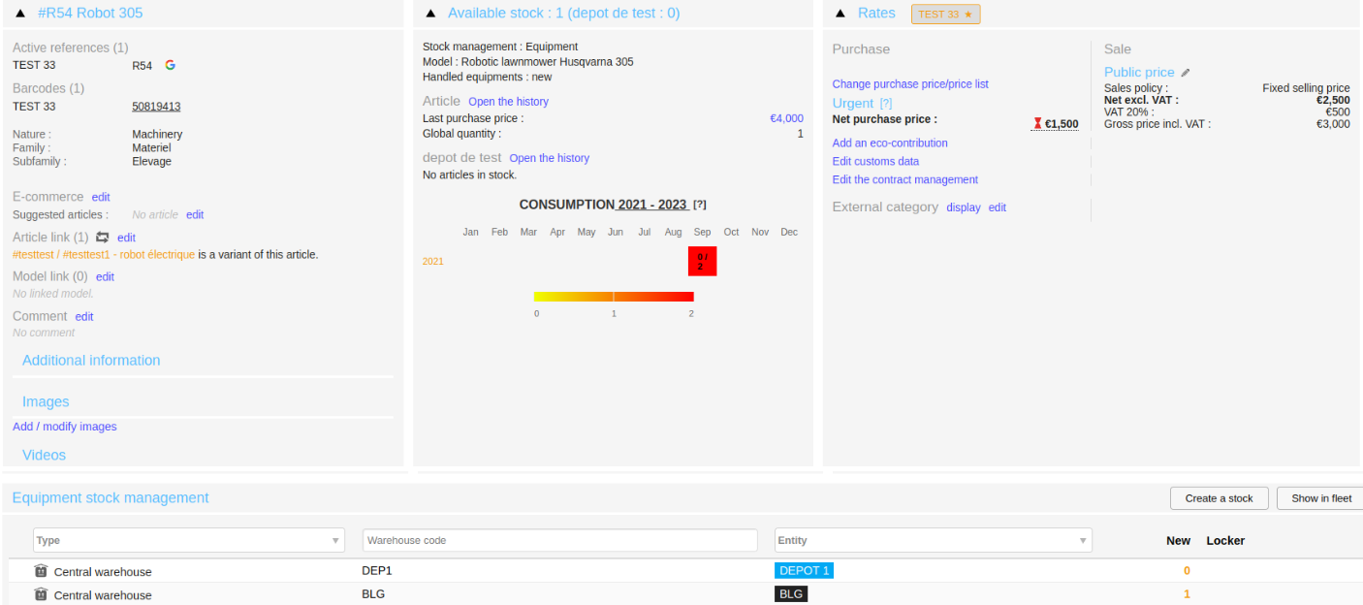The image size is (1363, 605).
Task: Collapse the Available stock panel triangle
Action: click(x=430, y=14)
